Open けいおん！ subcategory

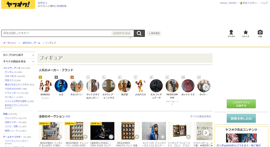10,97
